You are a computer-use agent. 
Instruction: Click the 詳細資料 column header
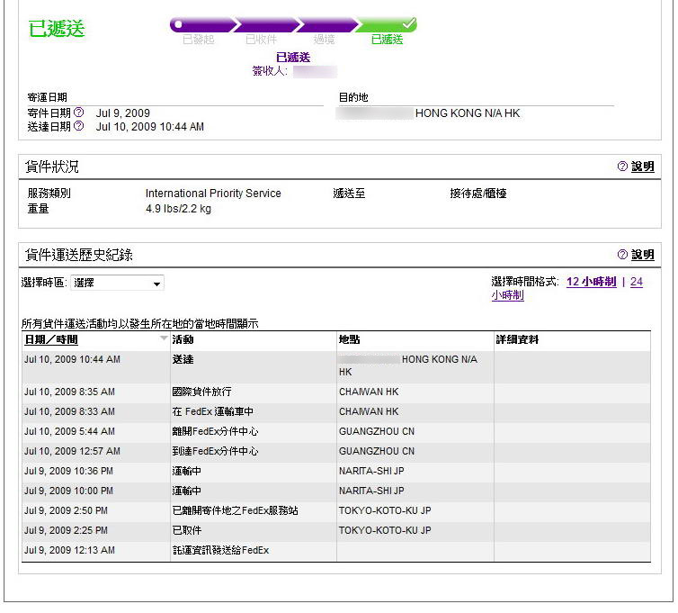[517, 340]
